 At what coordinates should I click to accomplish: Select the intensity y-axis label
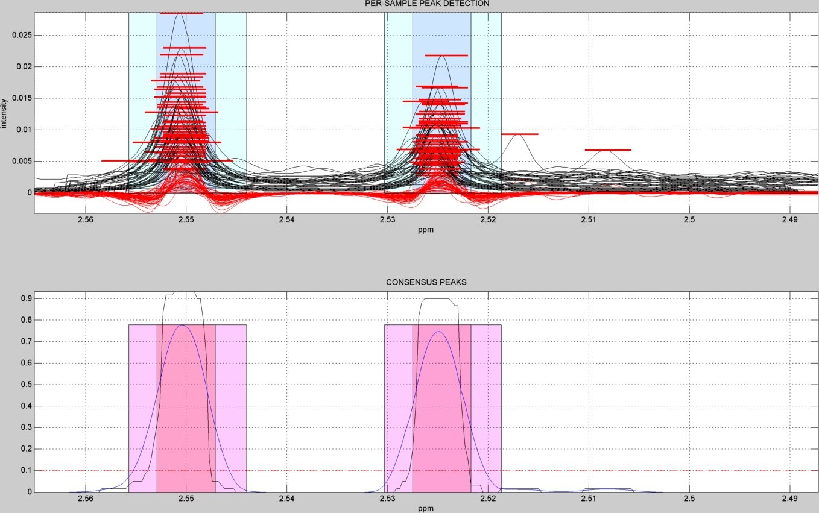coord(4,113)
